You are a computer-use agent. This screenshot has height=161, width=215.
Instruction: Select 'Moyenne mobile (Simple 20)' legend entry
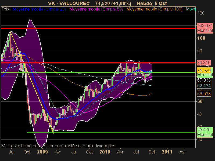point(39,9)
